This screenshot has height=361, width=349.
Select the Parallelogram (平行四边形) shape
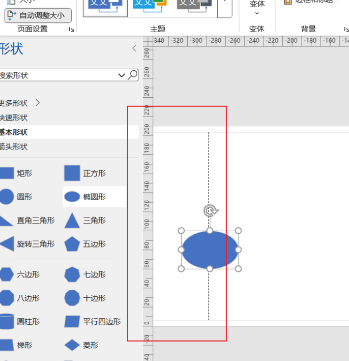tap(93, 321)
